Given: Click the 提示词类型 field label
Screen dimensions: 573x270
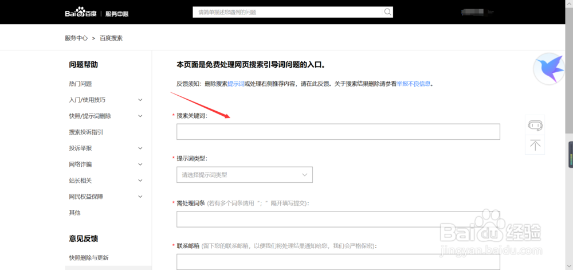Looking at the screenshot, I should pyautogui.click(x=192, y=159).
